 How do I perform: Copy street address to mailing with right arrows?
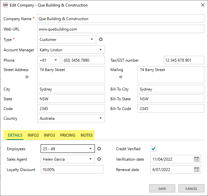tap(27, 77)
